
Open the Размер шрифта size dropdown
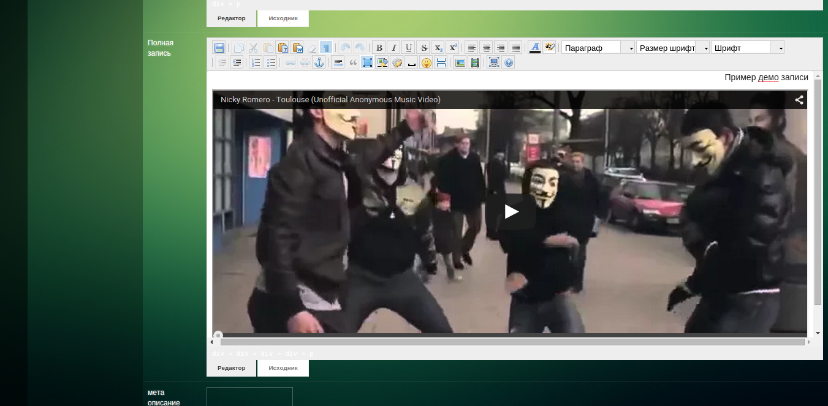[x=673, y=48]
